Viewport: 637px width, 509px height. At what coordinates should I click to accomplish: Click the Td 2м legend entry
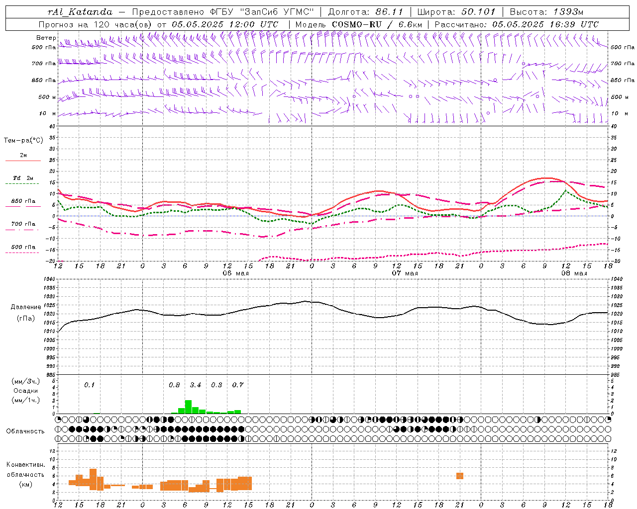coord(23,178)
